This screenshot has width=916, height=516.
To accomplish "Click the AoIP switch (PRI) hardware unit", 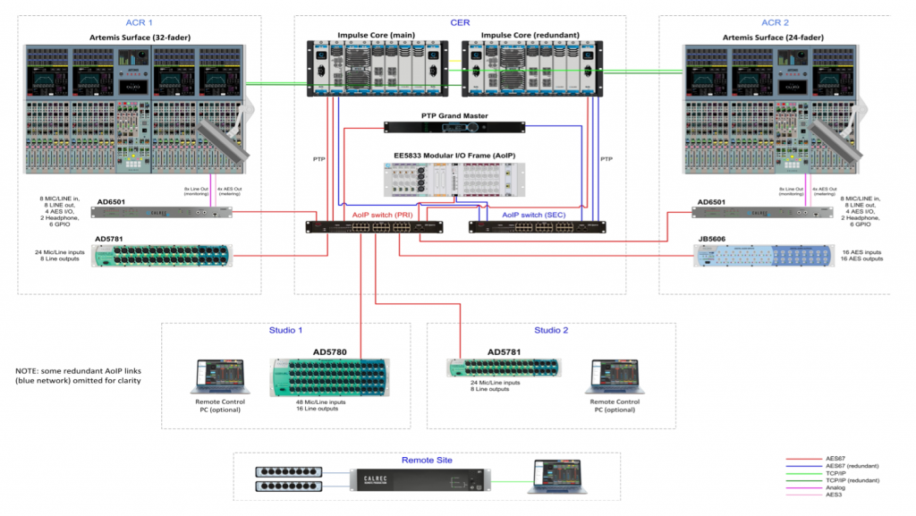I will click(x=375, y=227).
